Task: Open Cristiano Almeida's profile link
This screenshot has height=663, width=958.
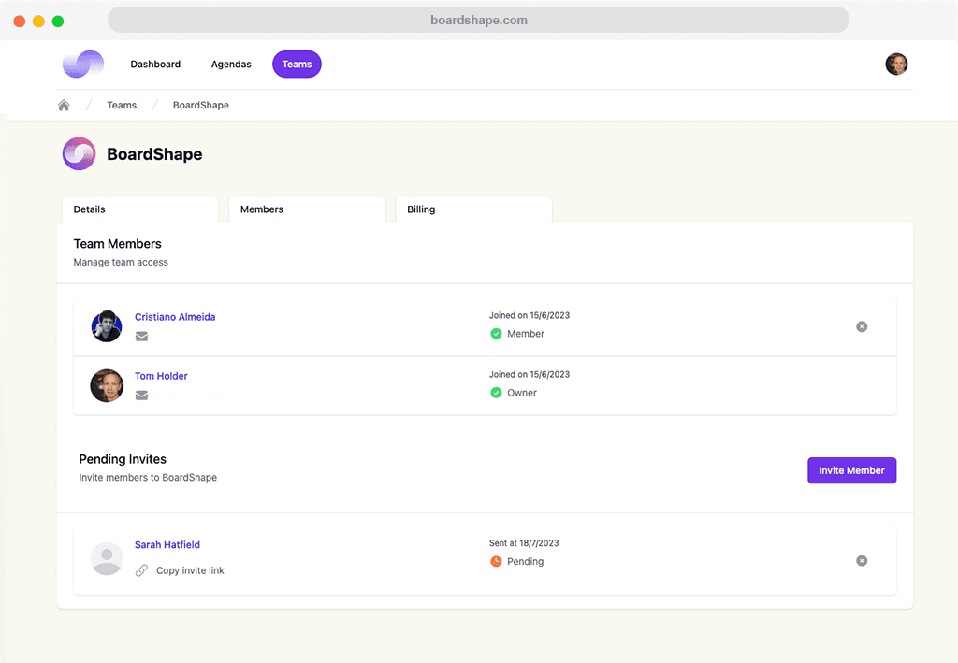Action: pos(175,317)
